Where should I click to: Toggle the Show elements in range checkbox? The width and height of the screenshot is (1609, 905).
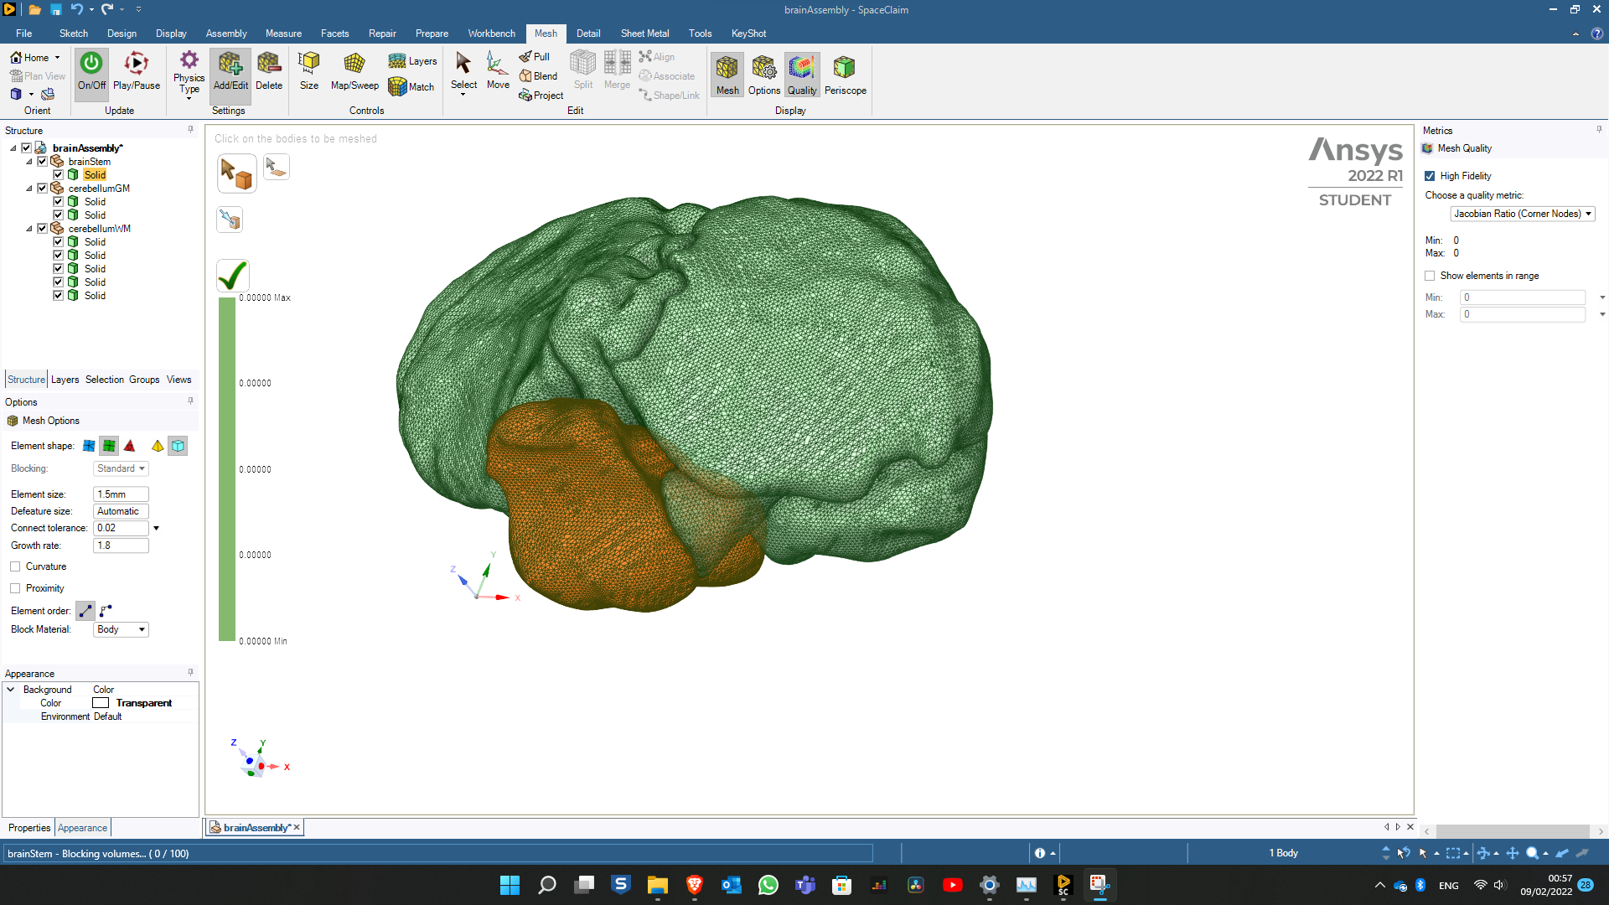[x=1430, y=276]
